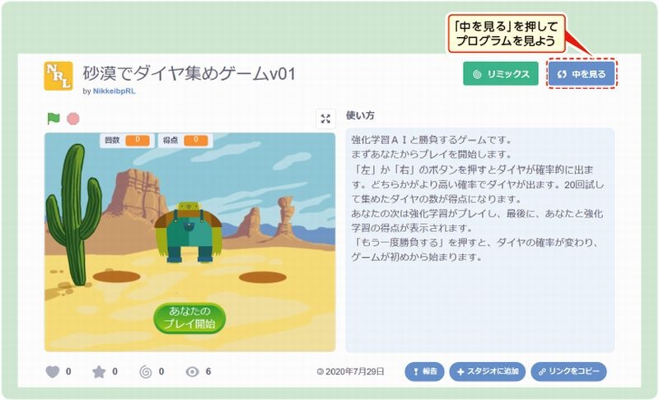Start the project with the green flag
Screen dimensions: 659x400
(54, 119)
